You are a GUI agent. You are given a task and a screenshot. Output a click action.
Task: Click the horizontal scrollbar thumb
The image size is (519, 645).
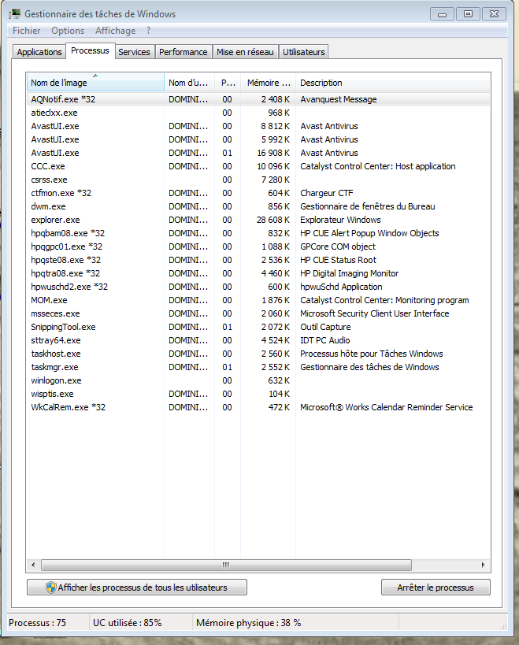(226, 565)
